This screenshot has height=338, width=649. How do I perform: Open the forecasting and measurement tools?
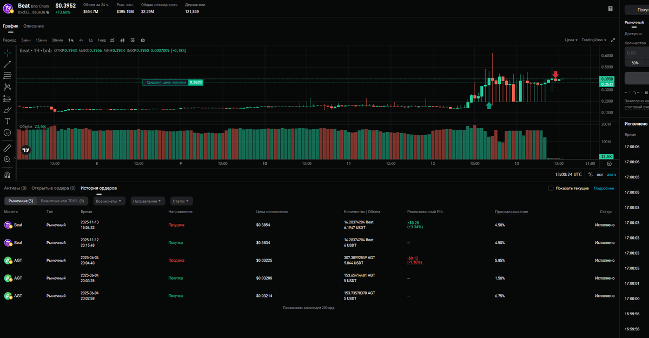point(8,98)
